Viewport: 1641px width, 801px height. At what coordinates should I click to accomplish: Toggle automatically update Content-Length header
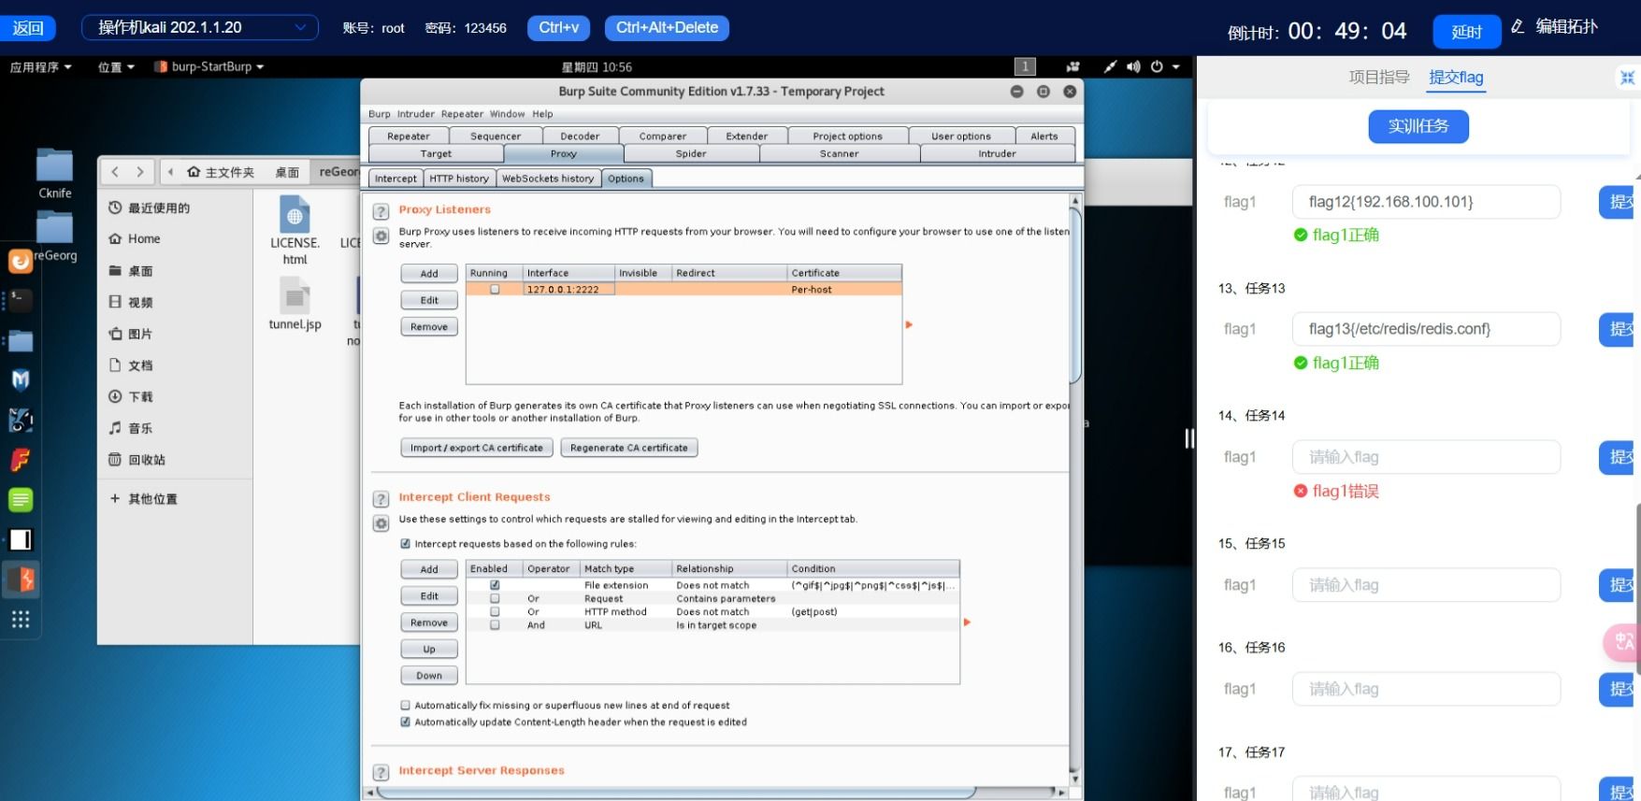[x=405, y=722]
